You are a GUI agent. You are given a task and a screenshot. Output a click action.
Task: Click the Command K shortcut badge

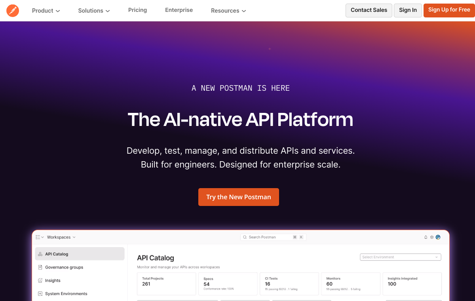[298, 237]
